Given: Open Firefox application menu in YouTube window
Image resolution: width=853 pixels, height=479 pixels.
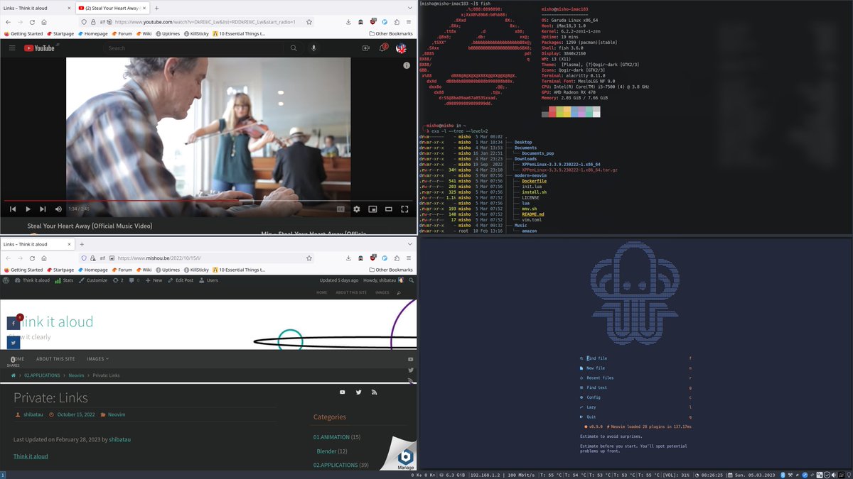Looking at the screenshot, I should point(409,21).
